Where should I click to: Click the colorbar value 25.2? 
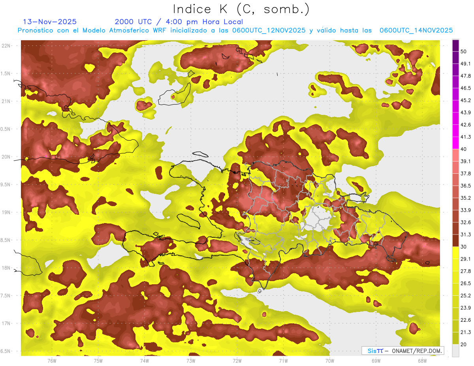[x=466, y=296]
